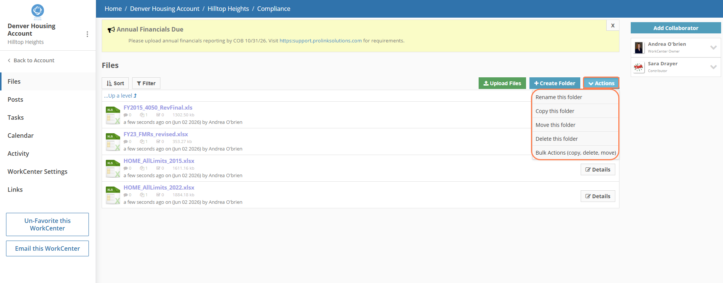Choose Delete this folder

(x=575, y=139)
